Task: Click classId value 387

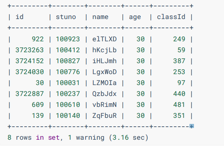Action: pos(179,61)
